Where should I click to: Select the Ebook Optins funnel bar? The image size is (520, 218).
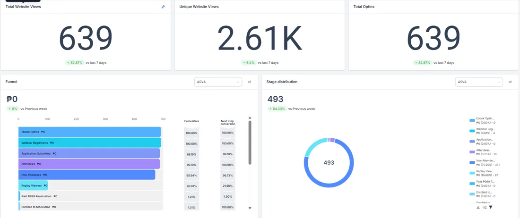(x=89, y=132)
